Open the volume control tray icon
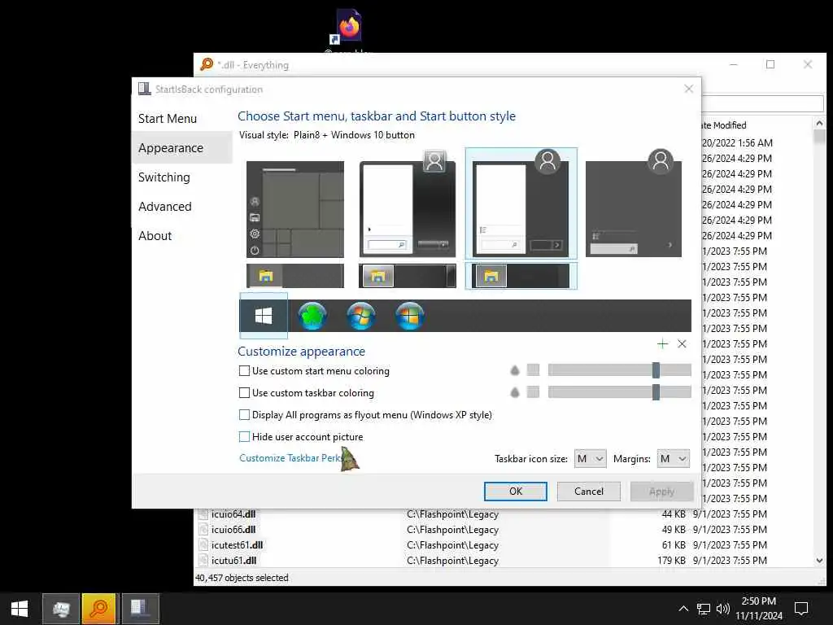This screenshot has width=833, height=625. (722, 609)
